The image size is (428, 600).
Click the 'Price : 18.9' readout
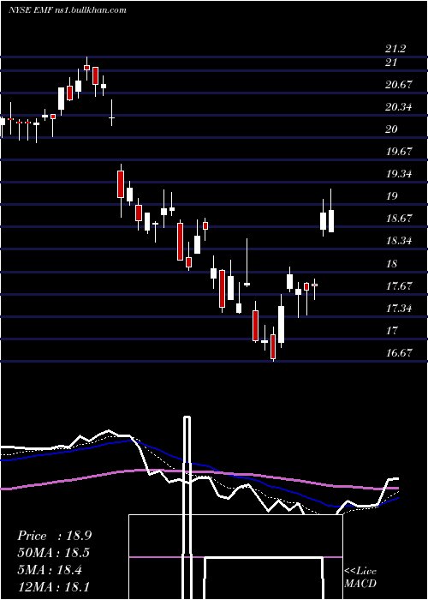tap(54, 536)
